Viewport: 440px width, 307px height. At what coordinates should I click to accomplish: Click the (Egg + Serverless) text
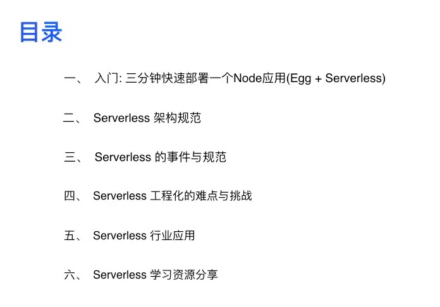tap(336, 78)
